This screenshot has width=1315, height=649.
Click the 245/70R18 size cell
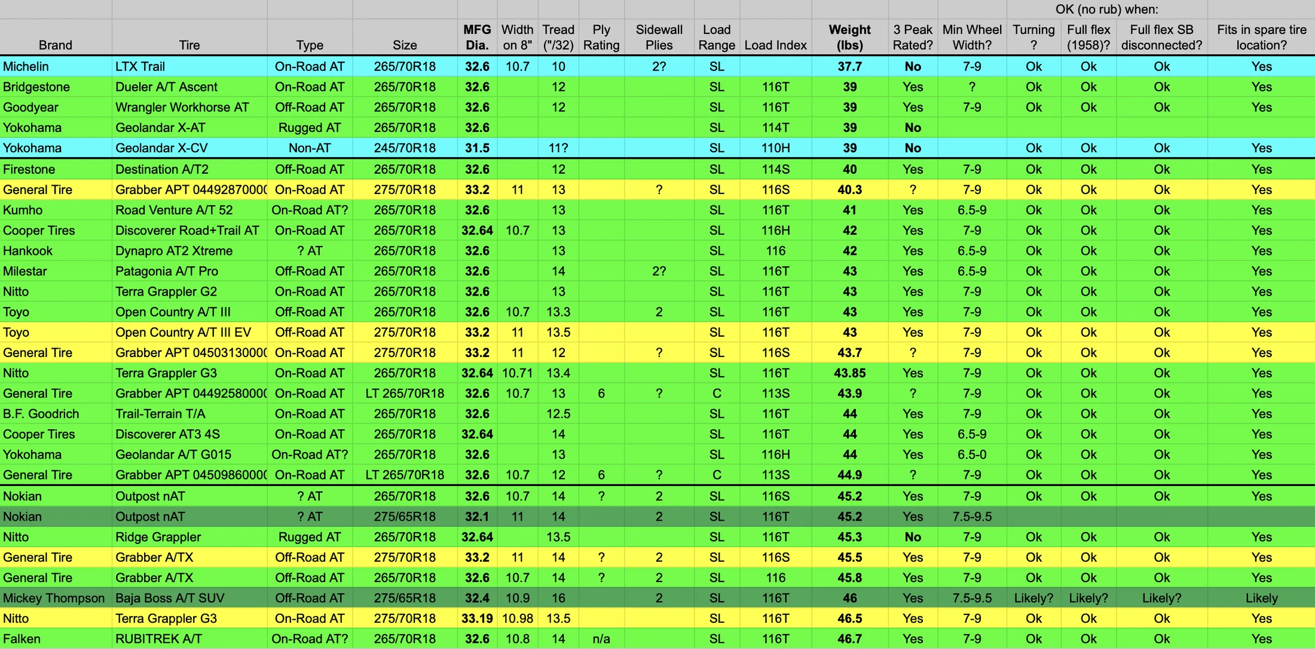[405, 147]
